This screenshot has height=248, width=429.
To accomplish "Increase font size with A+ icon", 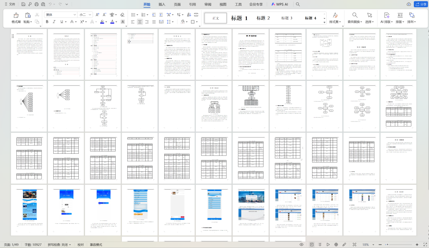I will 97,15.
